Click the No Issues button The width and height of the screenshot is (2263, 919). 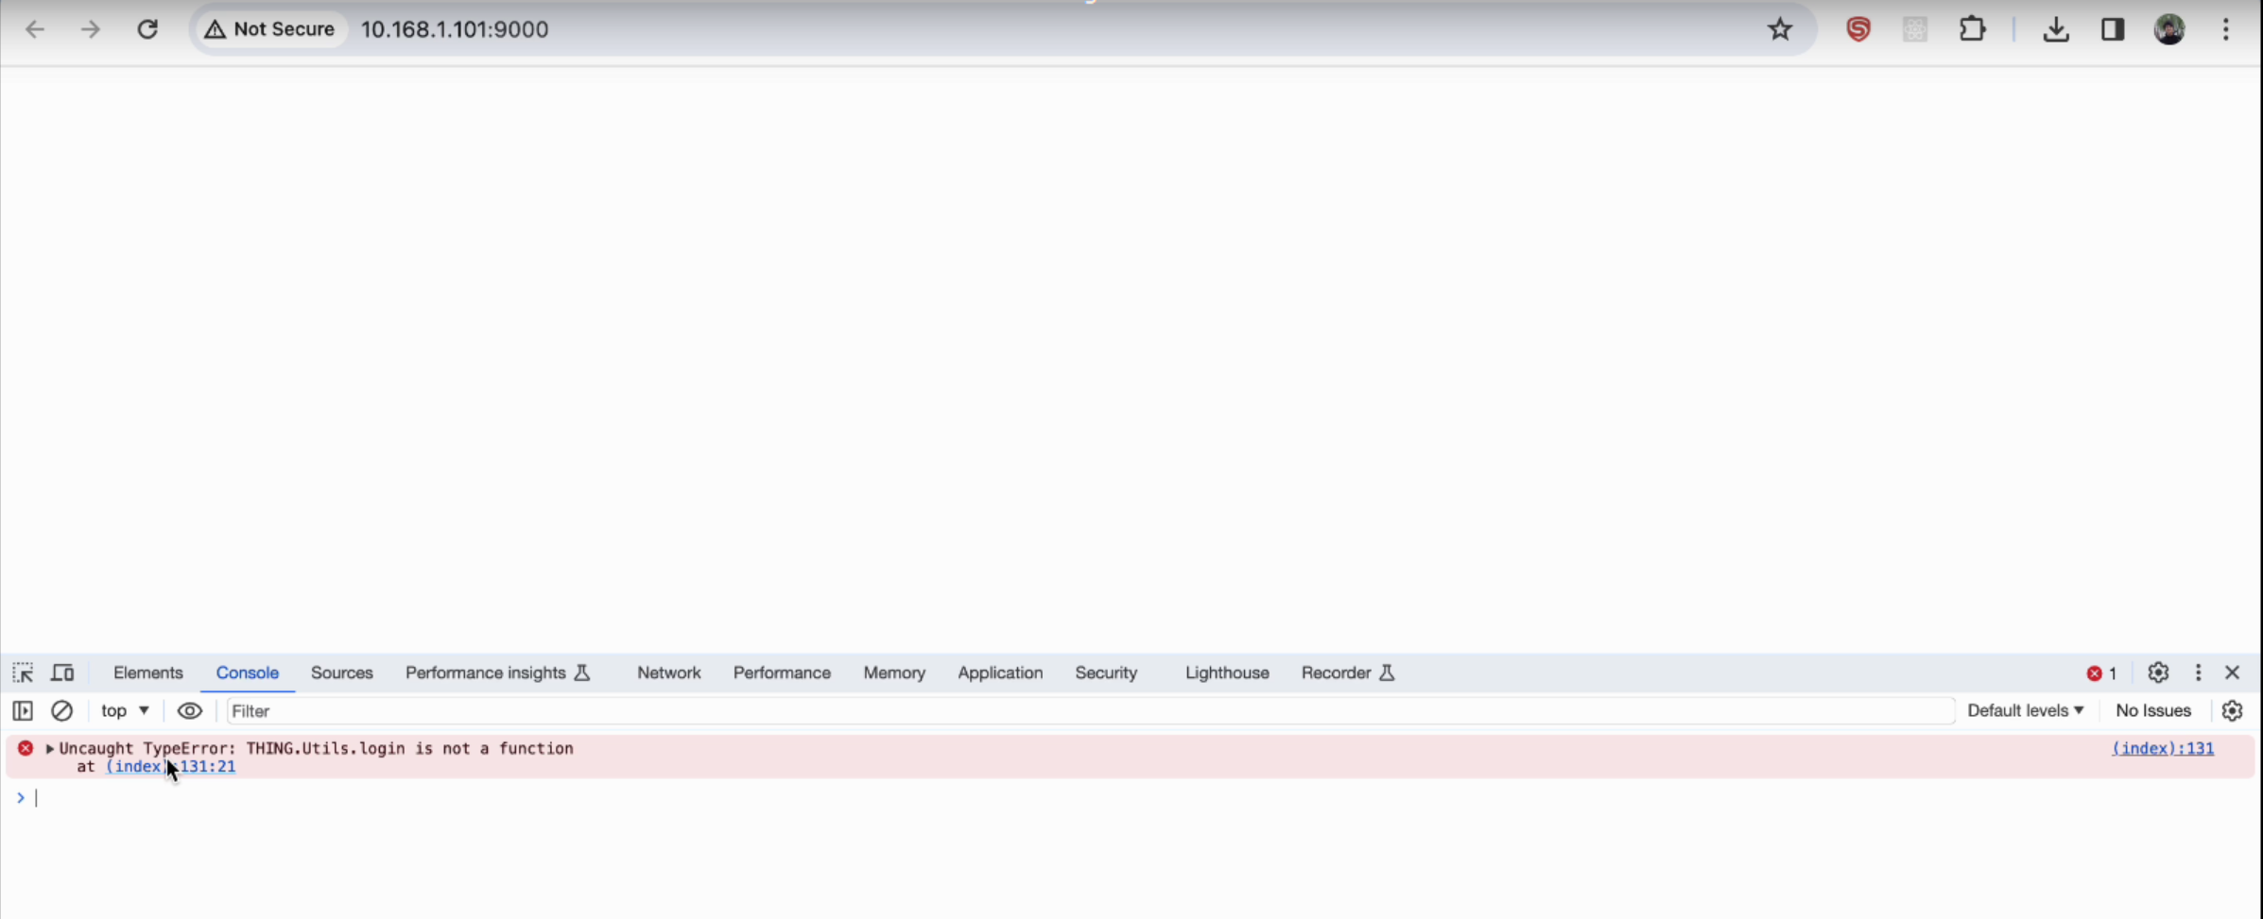(2152, 710)
